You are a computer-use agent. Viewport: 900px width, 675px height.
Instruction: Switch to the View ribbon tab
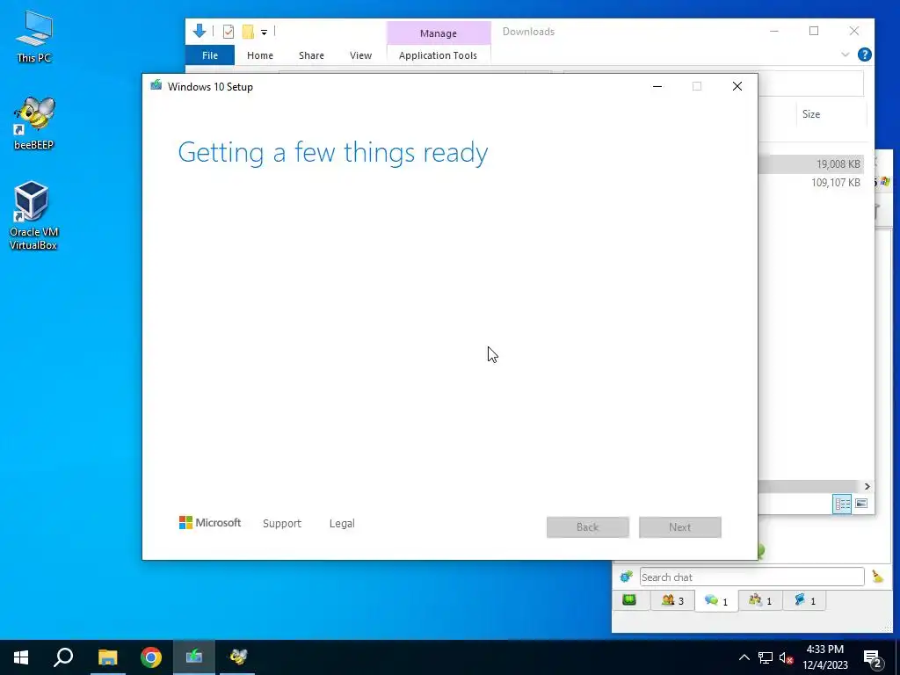pyautogui.click(x=360, y=55)
